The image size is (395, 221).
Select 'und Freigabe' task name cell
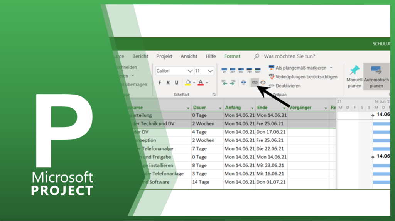156,157
